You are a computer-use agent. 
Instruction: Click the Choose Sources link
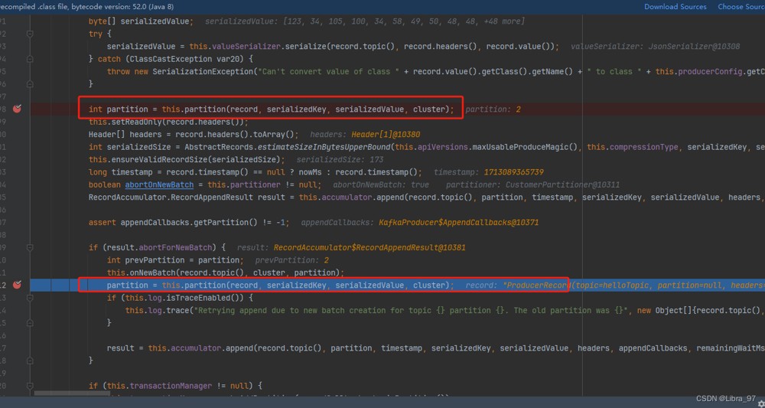[741, 7]
